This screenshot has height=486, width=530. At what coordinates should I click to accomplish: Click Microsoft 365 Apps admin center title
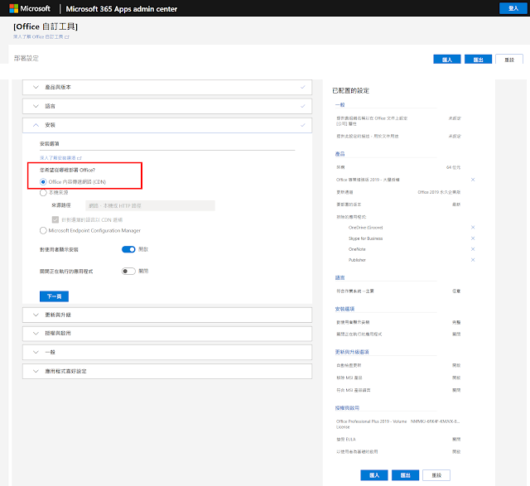(x=122, y=9)
